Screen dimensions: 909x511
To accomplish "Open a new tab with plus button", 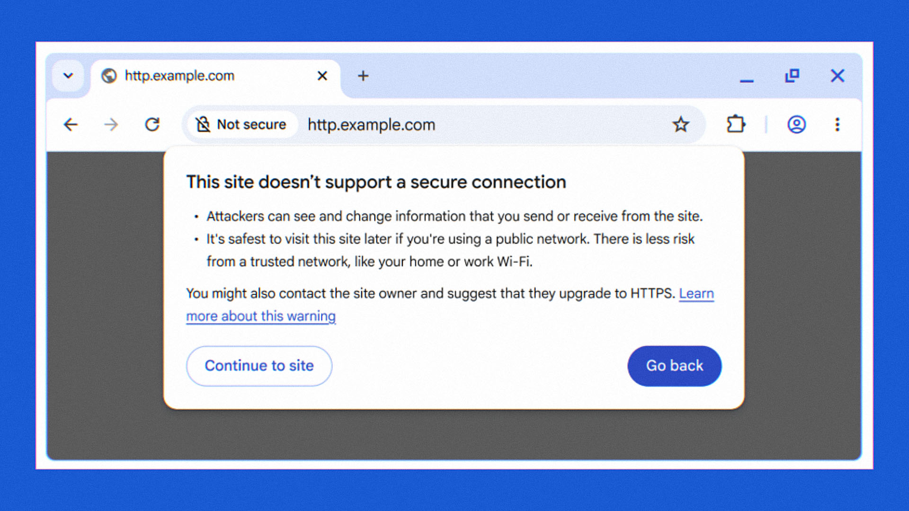I will point(363,76).
